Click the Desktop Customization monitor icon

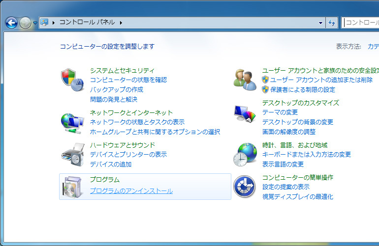click(245, 113)
